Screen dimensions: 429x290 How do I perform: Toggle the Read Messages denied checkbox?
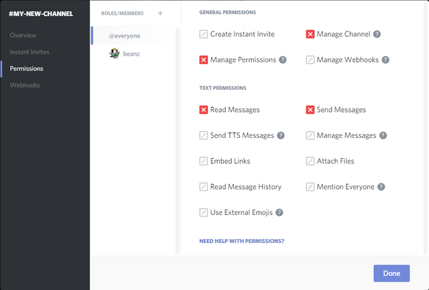[204, 110]
